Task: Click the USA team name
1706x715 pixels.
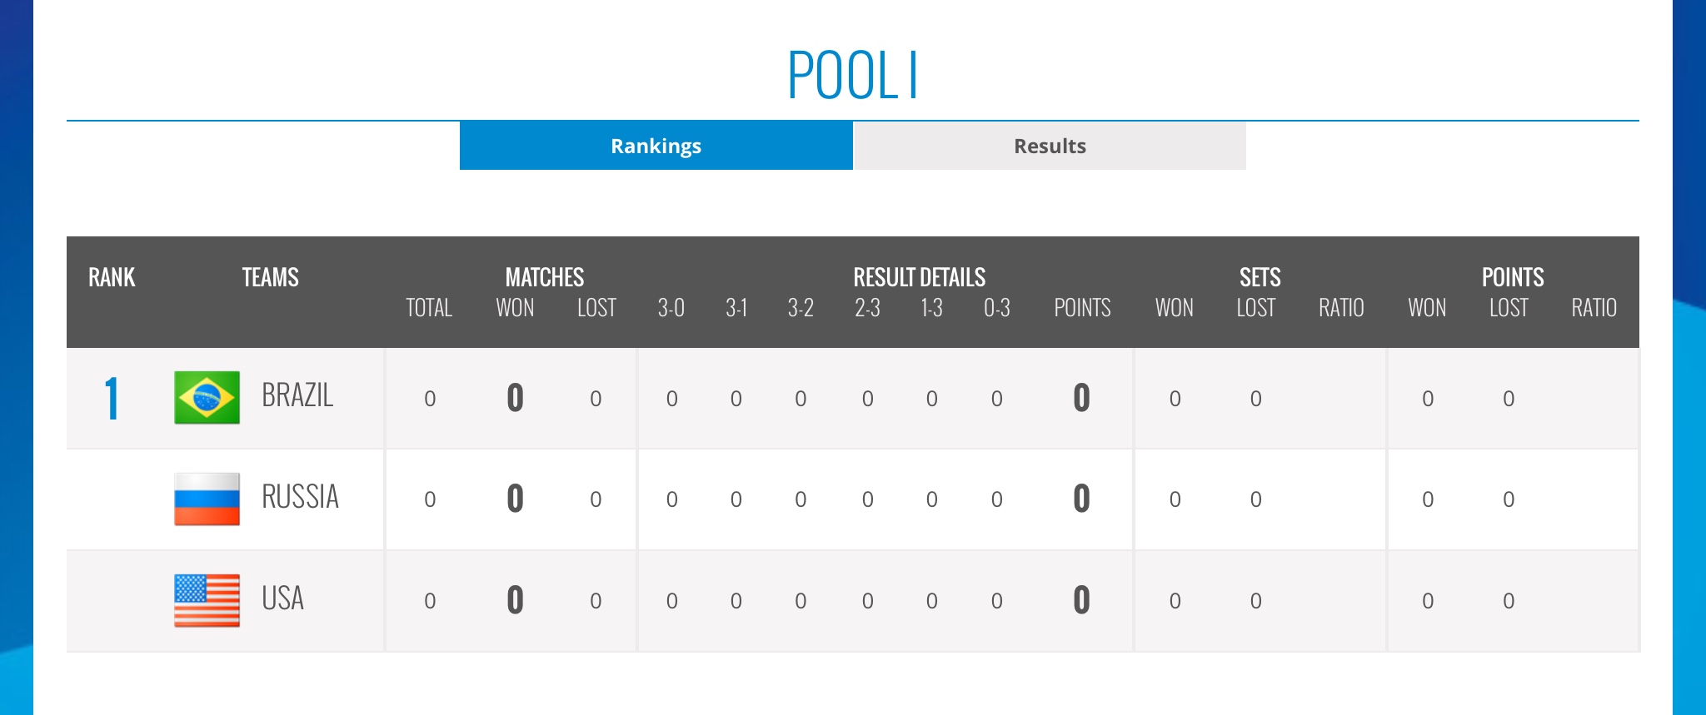Action: coord(282,598)
